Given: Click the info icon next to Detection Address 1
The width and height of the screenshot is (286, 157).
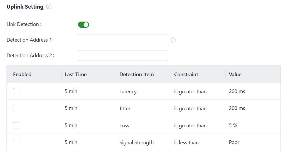Looking at the screenshot, I should click(173, 40).
